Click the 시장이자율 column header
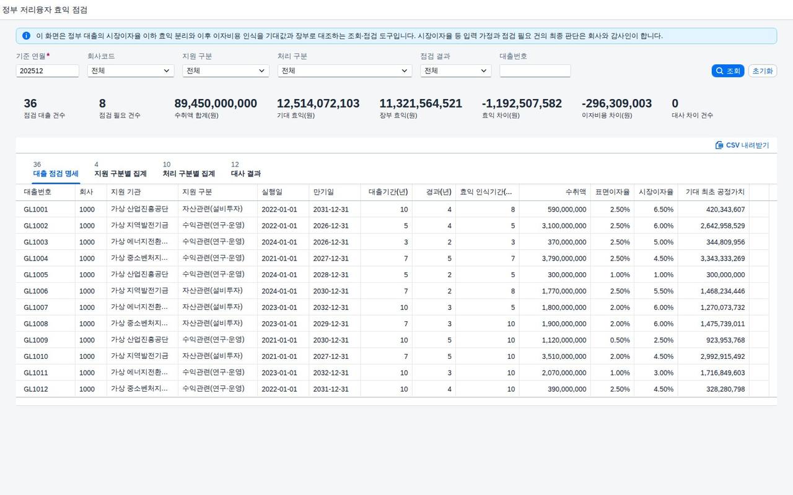 tap(656, 192)
